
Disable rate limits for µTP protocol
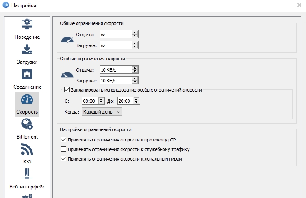click(x=63, y=140)
